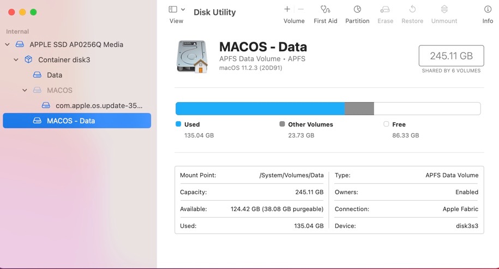Click the Erase toolbar icon
The image size is (499, 269).
point(385,10)
